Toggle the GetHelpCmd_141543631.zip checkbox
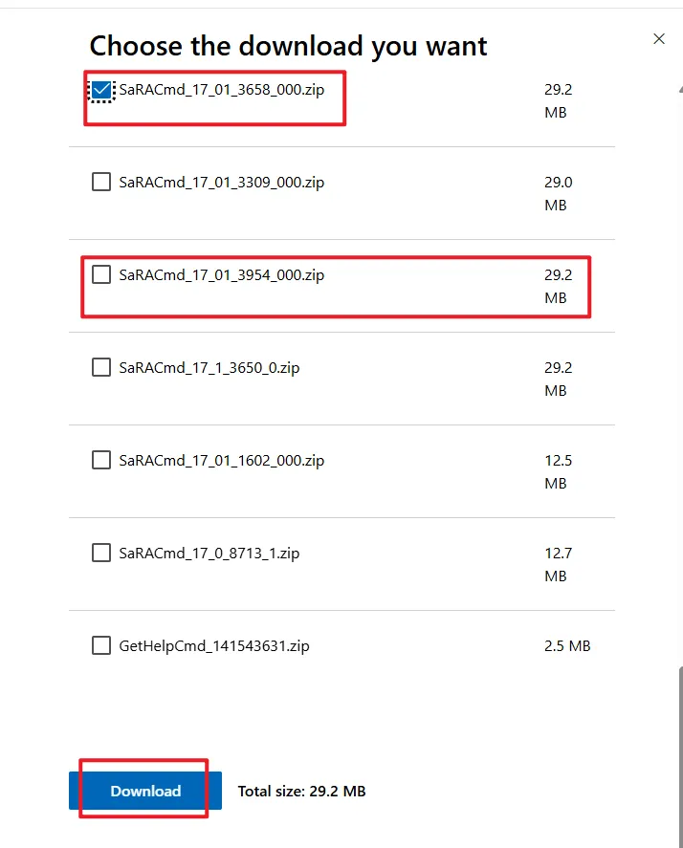683x848 pixels. 101,645
